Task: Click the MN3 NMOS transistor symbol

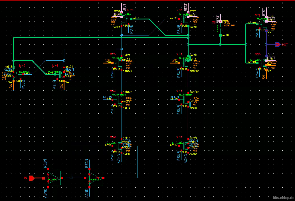Action: 120,100
